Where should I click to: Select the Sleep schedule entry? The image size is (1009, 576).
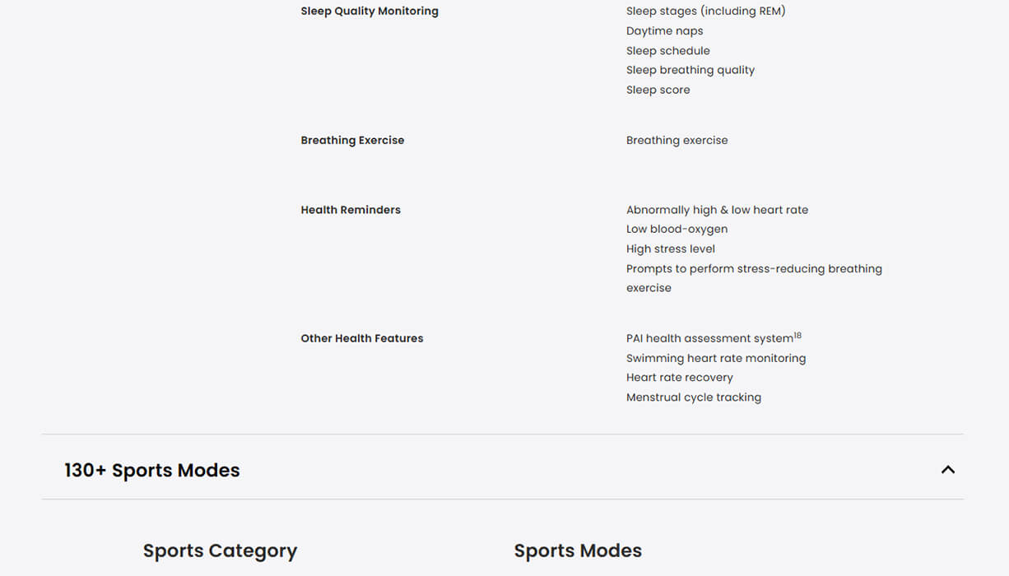(x=667, y=51)
